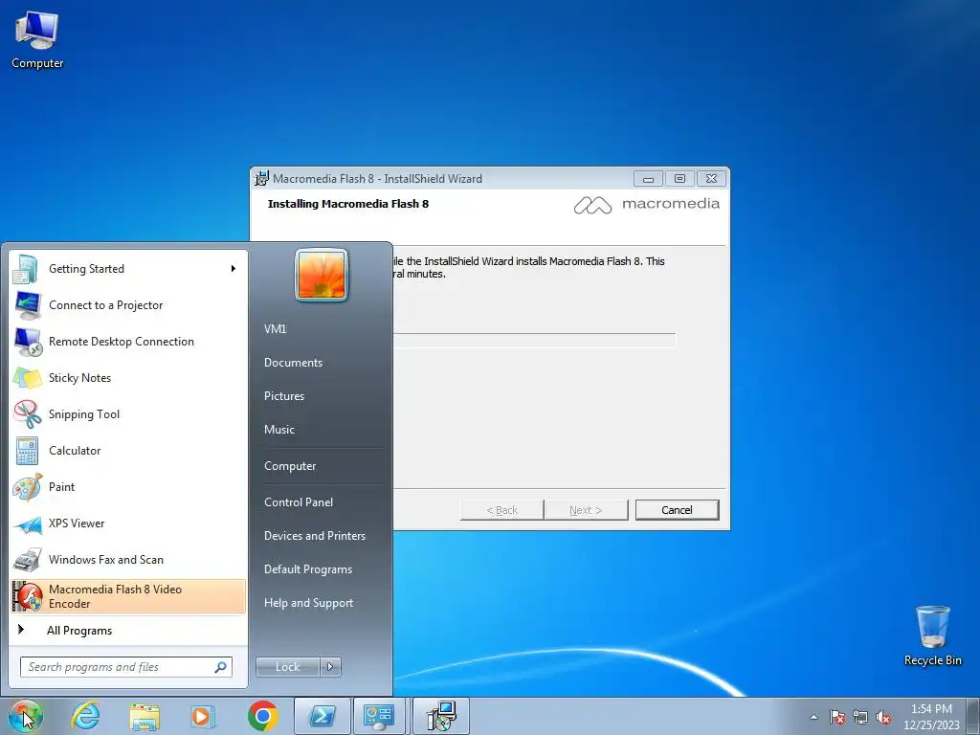Screen dimensions: 980x735
Task: Click the user account picture
Action: (322, 275)
